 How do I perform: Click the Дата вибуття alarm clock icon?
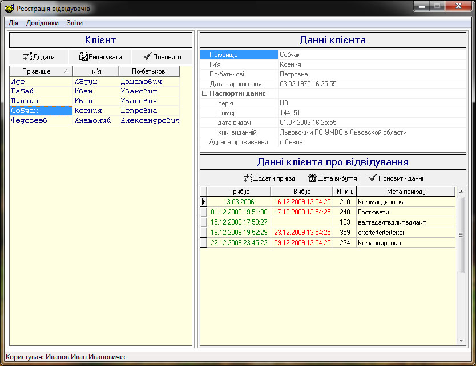(312, 178)
